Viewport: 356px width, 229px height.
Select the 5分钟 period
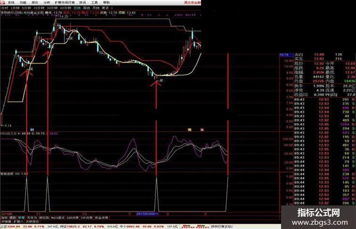[26, 8]
